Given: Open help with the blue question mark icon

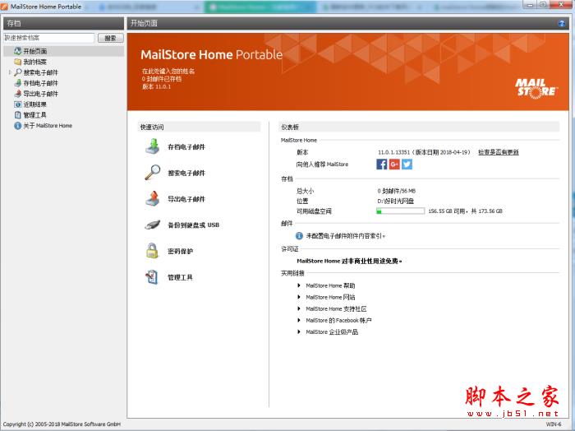Looking at the screenshot, I should 561,23.
